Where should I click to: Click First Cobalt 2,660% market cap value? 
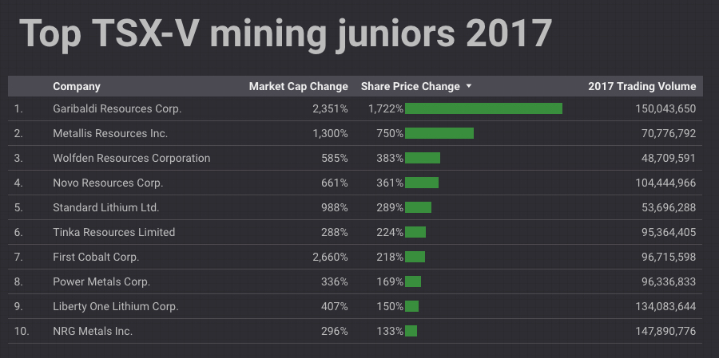coord(330,257)
